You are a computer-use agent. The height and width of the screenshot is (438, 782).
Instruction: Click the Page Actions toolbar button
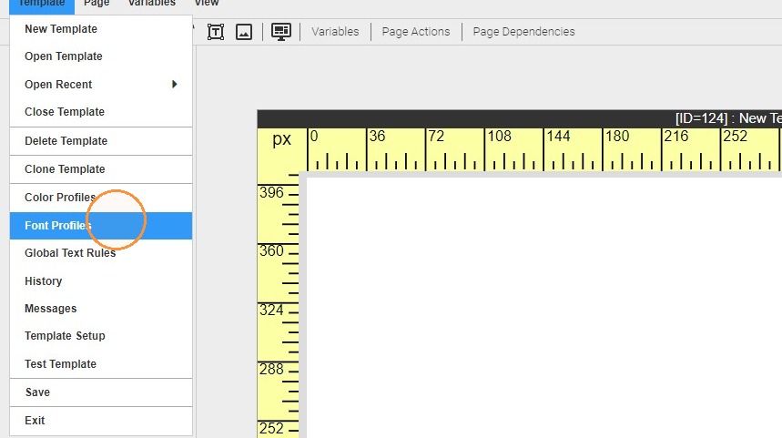(x=416, y=32)
